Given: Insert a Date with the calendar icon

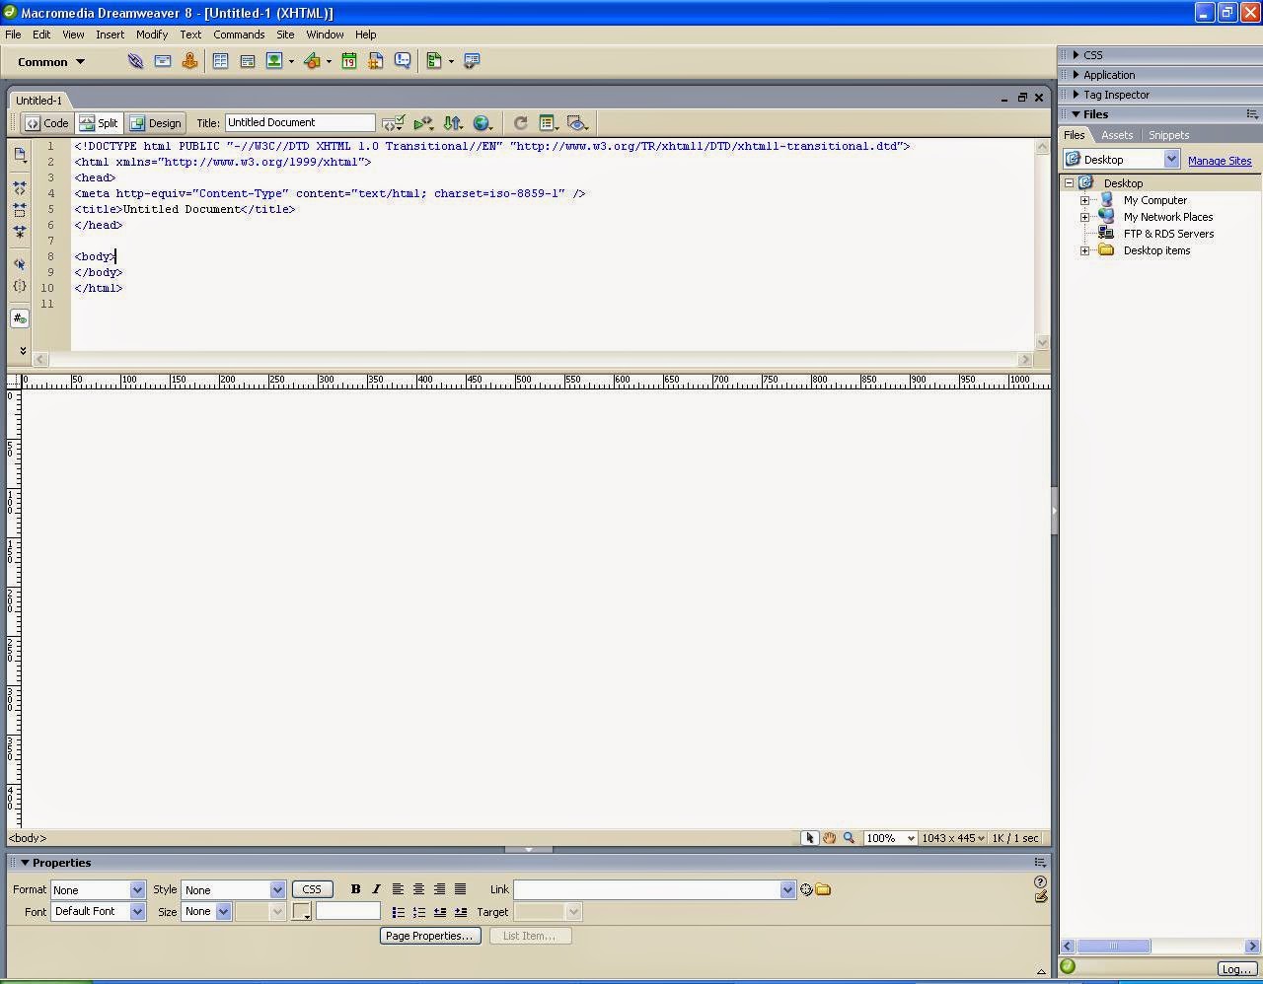Looking at the screenshot, I should (348, 61).
